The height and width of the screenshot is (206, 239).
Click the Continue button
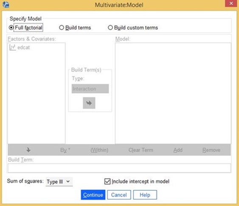(93, 195)
